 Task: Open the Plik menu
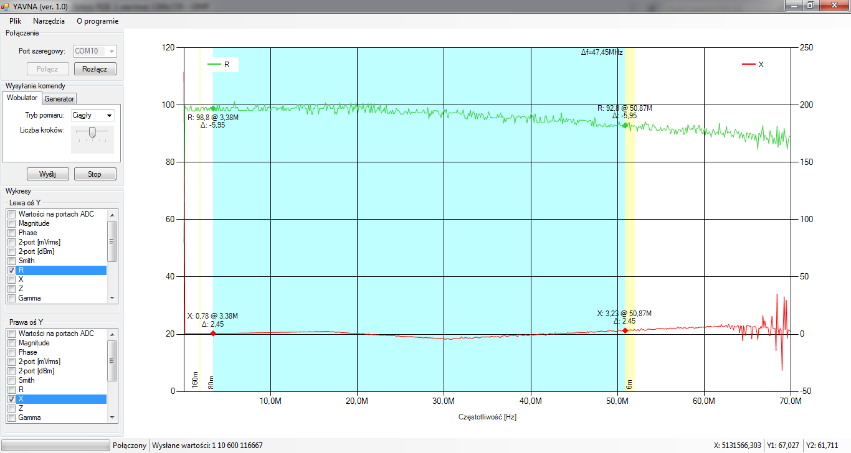pyautogui.click(x=16, y=21)
